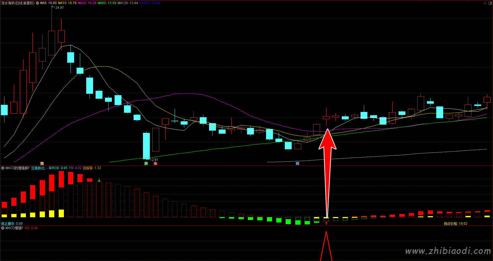The image size is (493, 261).
Task: Select the MA60: 15.99 label
Action: tap(107, 3)
